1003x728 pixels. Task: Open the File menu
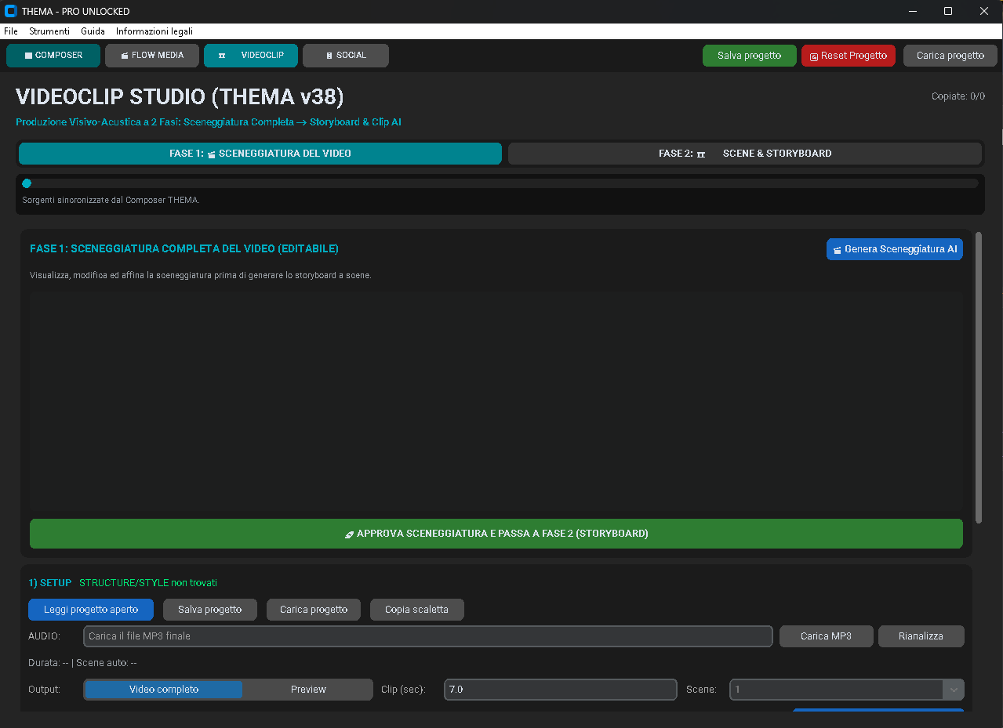[11, 31]
